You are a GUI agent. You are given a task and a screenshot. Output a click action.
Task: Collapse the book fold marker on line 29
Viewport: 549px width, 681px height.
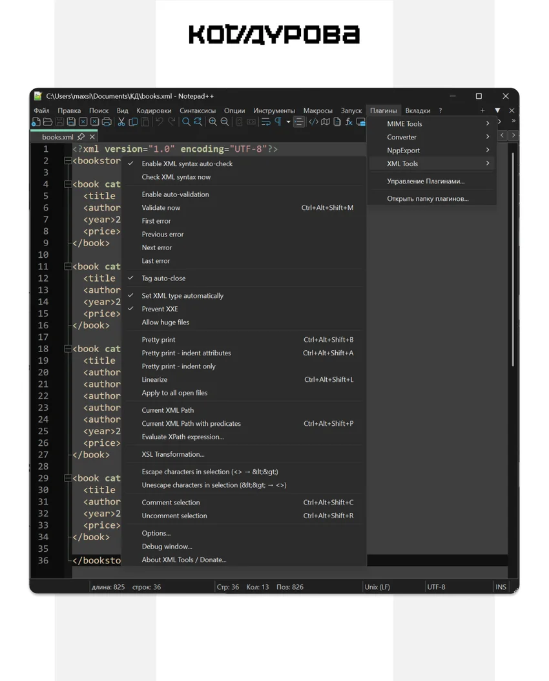pos(68,478)
